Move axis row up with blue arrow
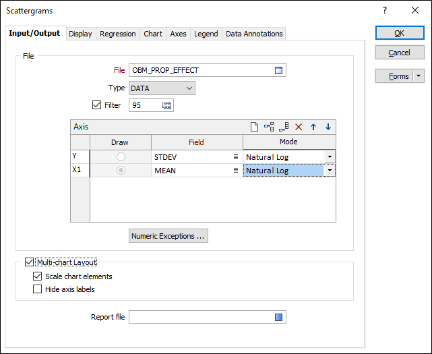The width and height of the screenshot is (432, 354). pos(313,127)
